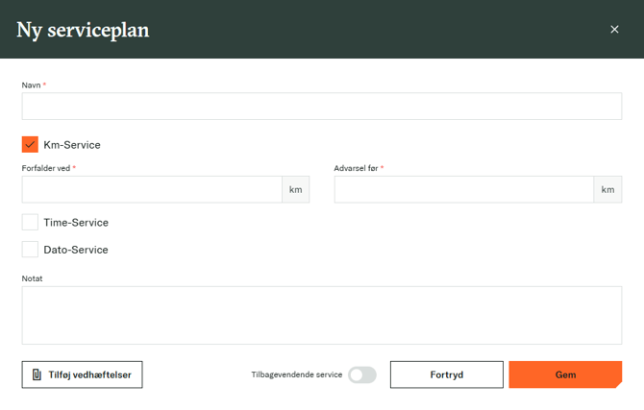The width and height of the screenshot is (644, 410).
Task: Click inside the Notat text area
Action: click(x=322, y=315)
